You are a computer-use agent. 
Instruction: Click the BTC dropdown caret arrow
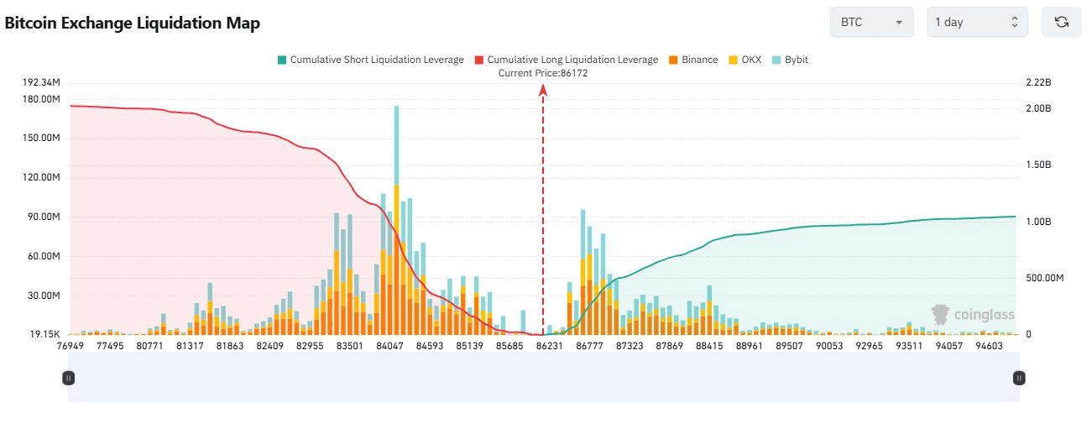(x=899, y=22)
